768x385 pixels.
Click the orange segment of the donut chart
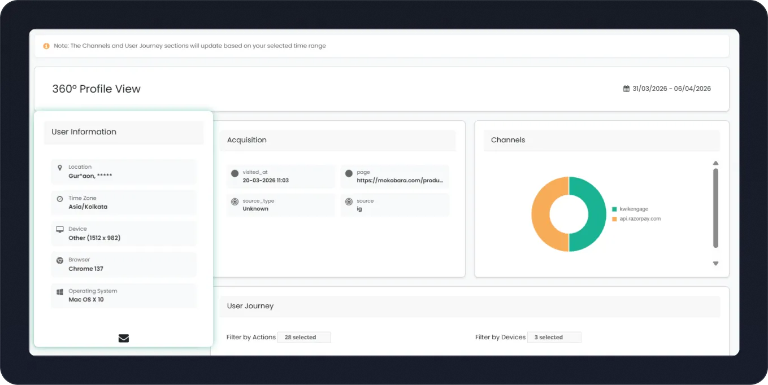(x=540, y=215)
